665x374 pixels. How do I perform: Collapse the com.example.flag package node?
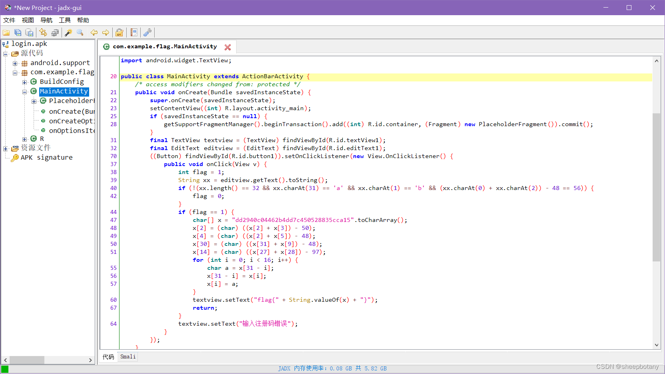click(15, 73)
